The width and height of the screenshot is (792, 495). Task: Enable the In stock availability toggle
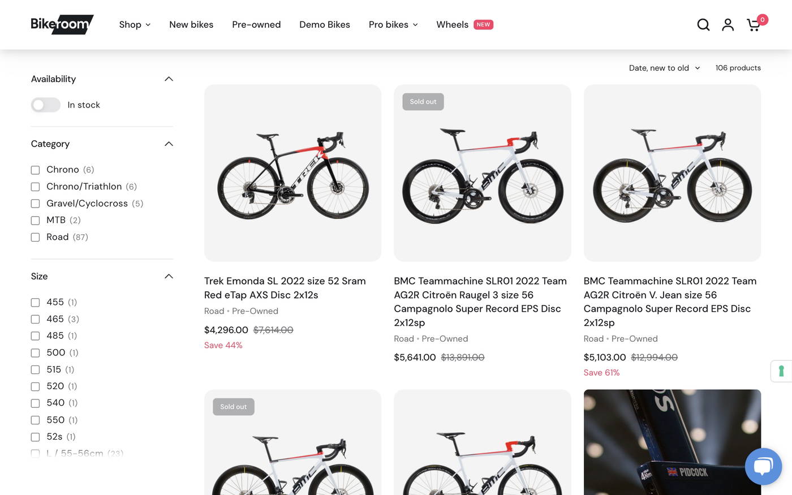[x=45, y=105]
